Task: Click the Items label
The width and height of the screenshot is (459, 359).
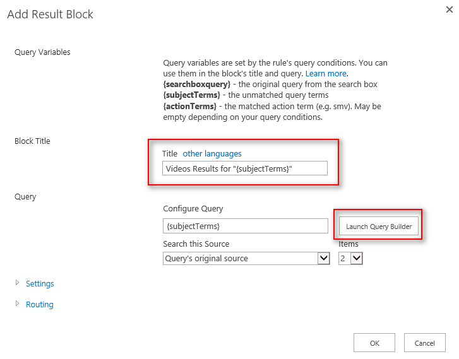Action: pyautogui.click(x=349, y=244)
